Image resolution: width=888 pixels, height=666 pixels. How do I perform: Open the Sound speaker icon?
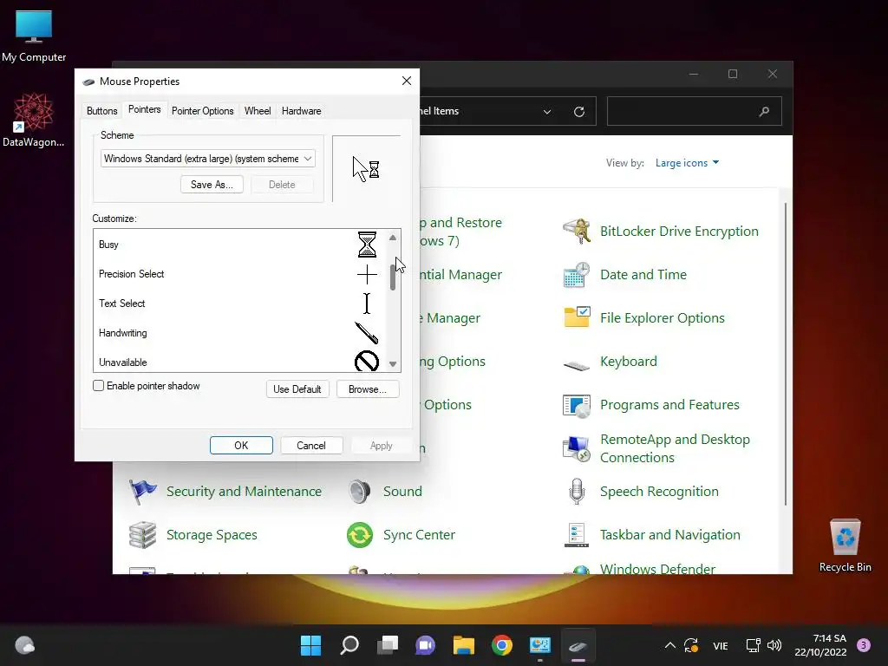click(360, 492)
